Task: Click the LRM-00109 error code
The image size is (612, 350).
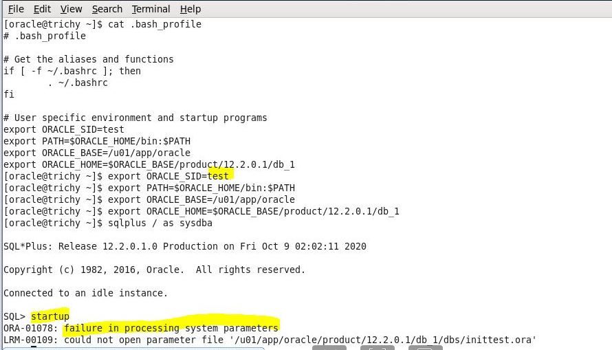Action: [28, 340]
